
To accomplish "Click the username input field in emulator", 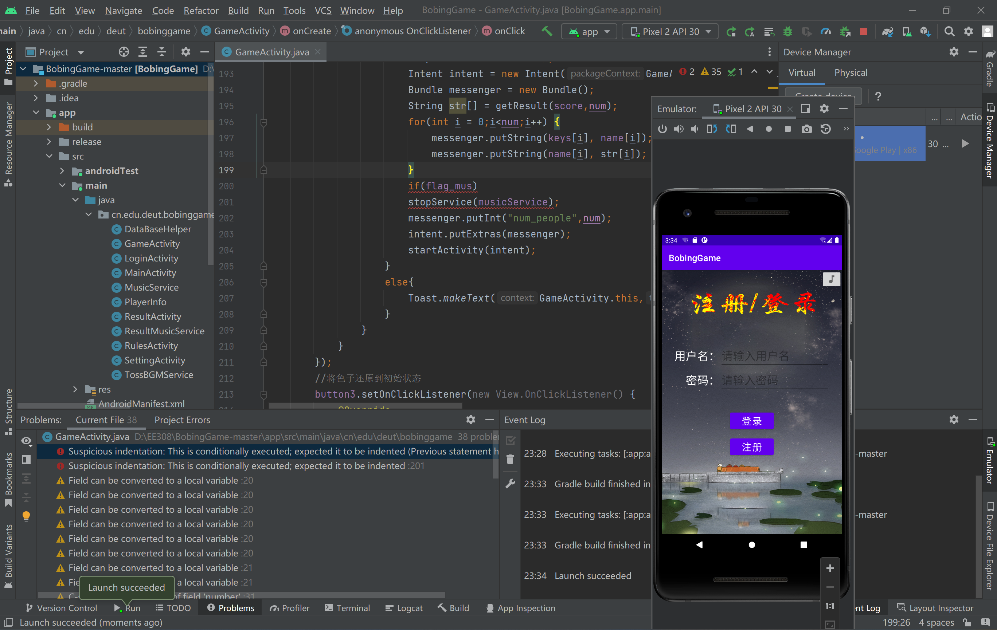I will (x=773, y=356).
